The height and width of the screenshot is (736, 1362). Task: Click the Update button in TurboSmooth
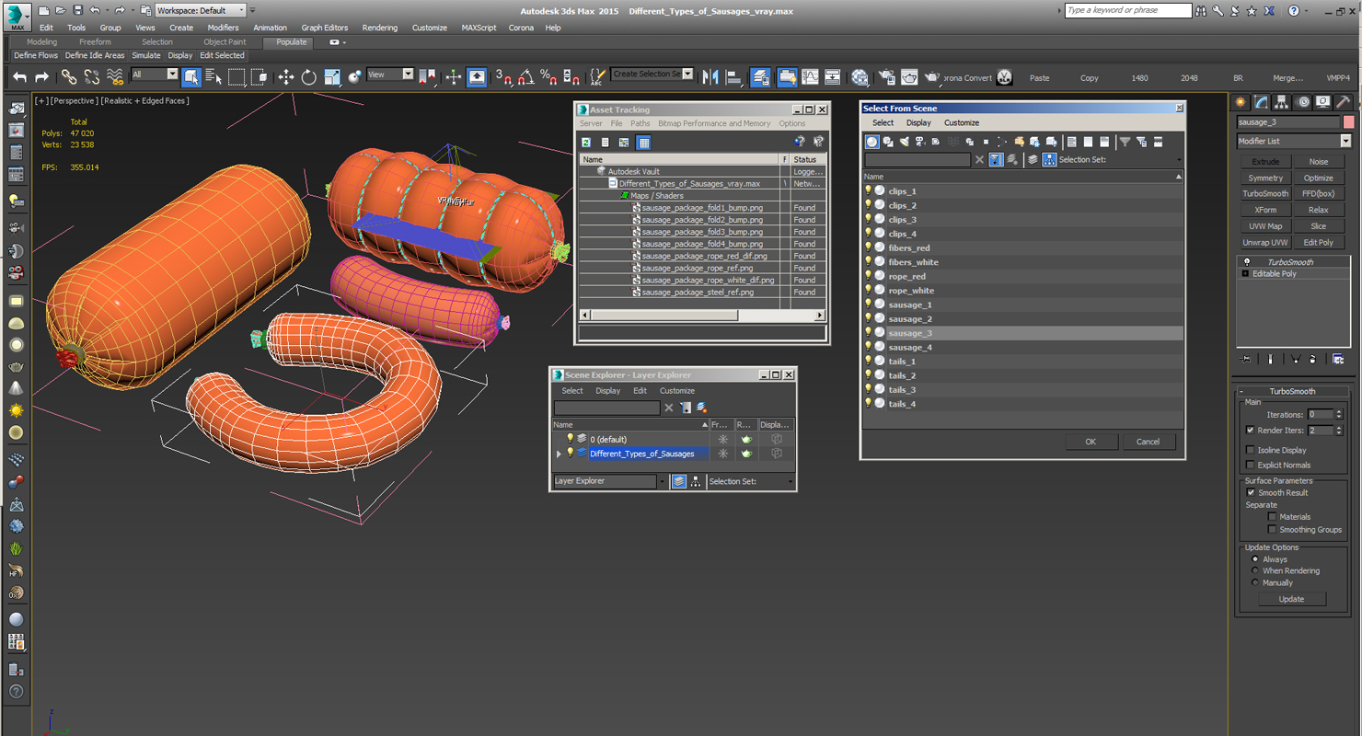[x=1291, y=599]
